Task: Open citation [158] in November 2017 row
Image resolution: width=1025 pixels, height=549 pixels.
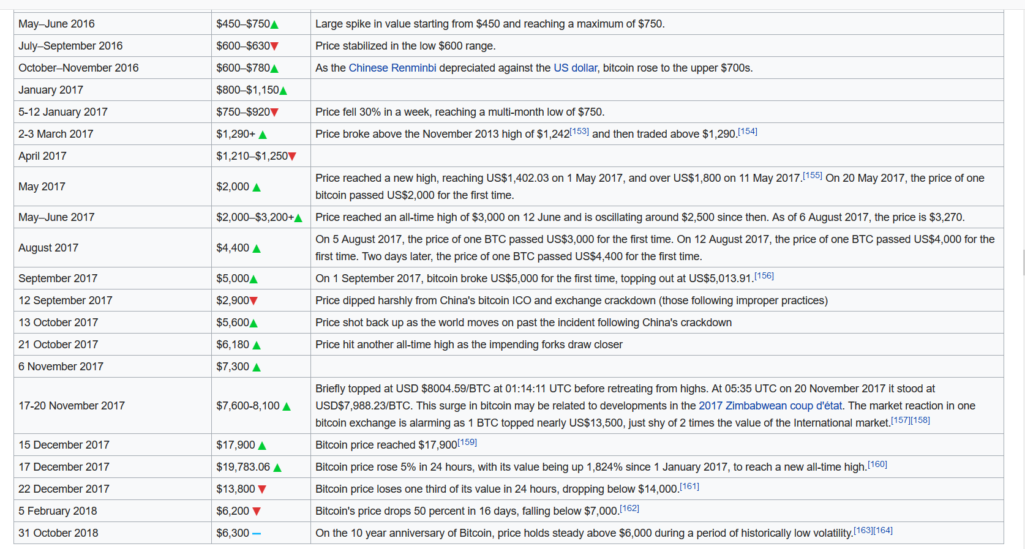Action: (x=920, y=420)
